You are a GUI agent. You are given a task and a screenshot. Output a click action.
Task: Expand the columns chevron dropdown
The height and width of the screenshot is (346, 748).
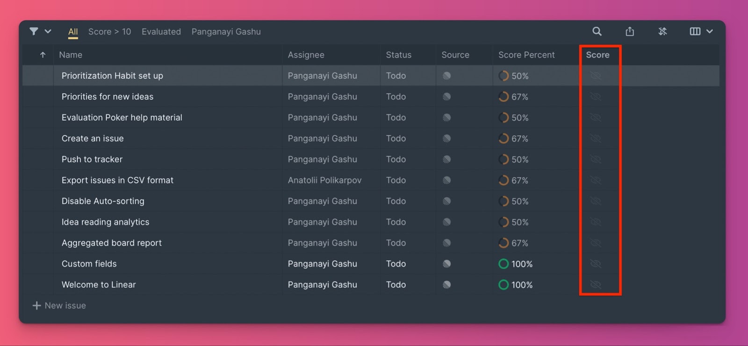pyautogui.click(x=710, y=31)
